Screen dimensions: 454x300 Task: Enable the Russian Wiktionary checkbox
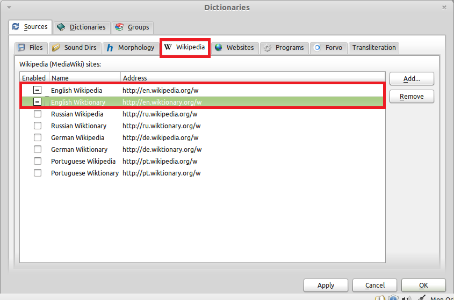(x=38, y=126)
